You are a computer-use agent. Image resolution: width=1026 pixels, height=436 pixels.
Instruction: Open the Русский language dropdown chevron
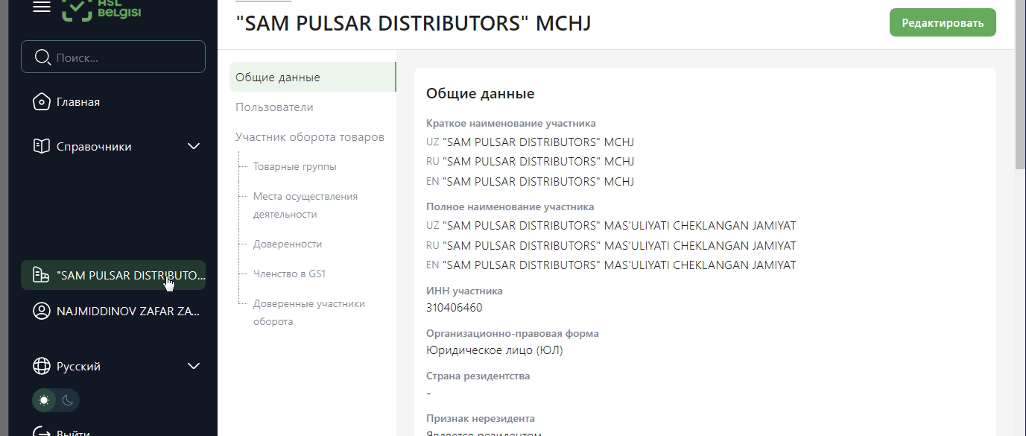(194, 366)
